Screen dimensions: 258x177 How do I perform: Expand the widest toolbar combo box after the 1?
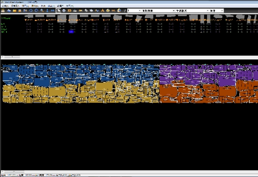click(158, 11)
